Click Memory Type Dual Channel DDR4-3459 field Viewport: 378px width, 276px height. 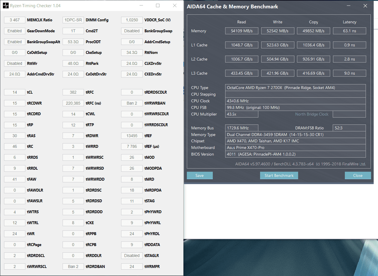pyautogui.click(x=296, y=135)
